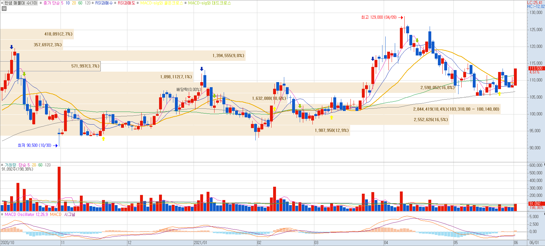This screenshot has width=545, height=246.
Task: Click the 한샘 매물대 수(10) legend label
Action: (21, 3)
